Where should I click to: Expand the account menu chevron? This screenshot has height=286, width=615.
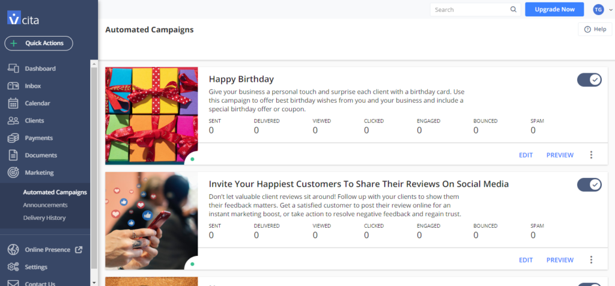click(611, 10)
